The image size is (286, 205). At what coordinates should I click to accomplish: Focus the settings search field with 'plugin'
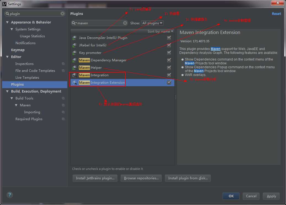[x=35, y=14]
